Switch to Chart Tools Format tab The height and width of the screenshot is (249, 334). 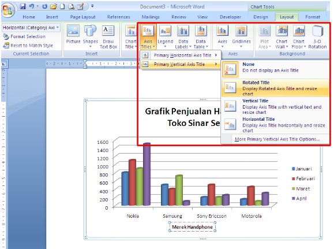pos(313,17)
